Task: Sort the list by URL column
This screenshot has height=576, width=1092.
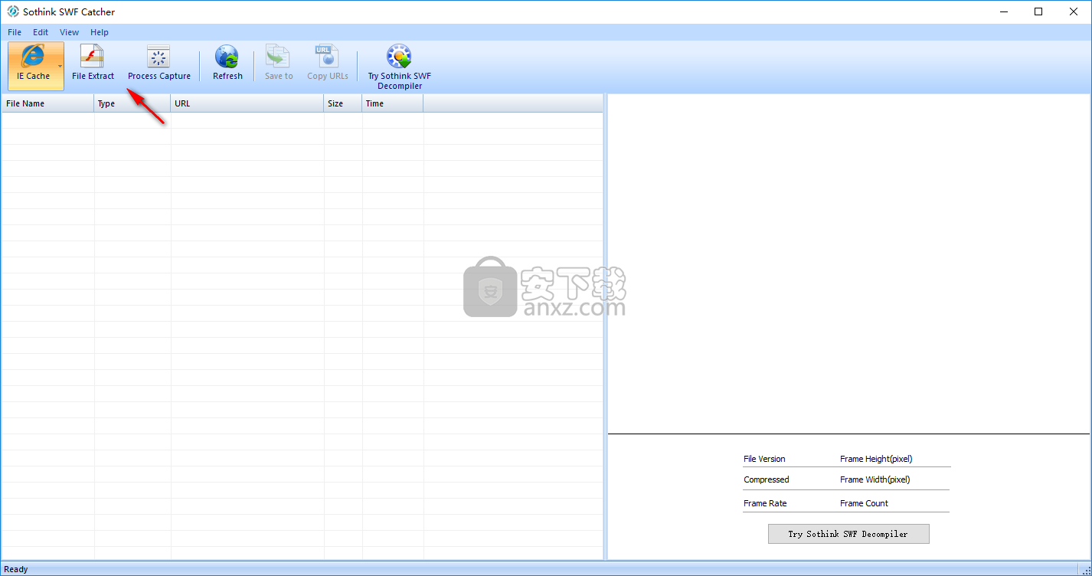Action: pos(247,103)
